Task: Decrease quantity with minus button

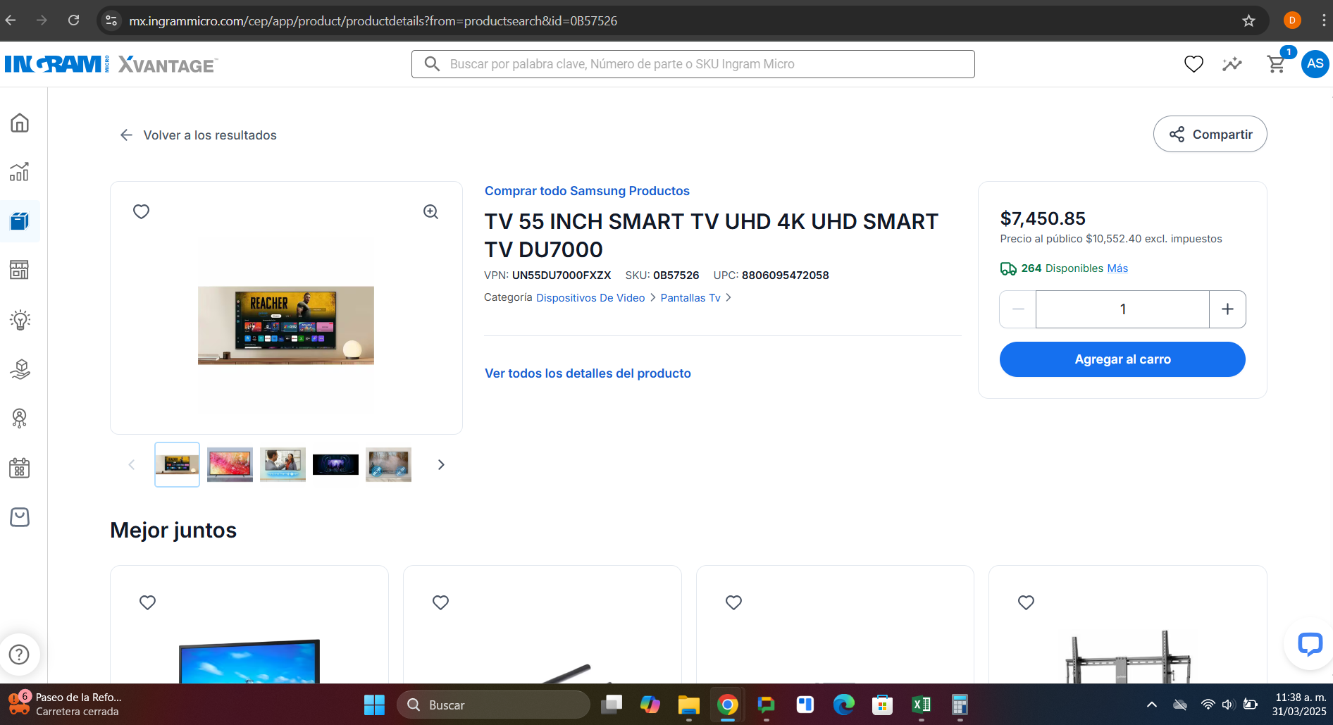Action: point(1018,309)
